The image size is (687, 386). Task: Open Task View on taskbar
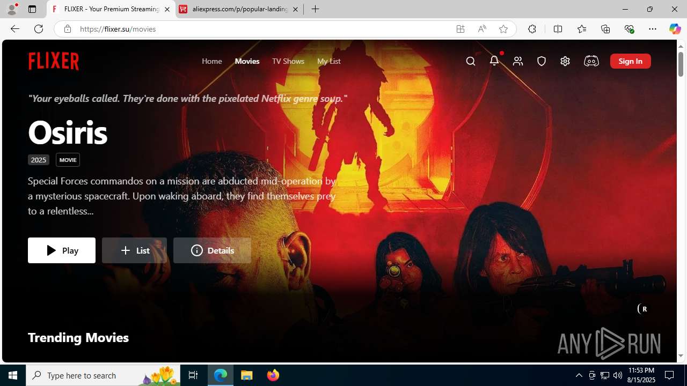pos(193,375)
